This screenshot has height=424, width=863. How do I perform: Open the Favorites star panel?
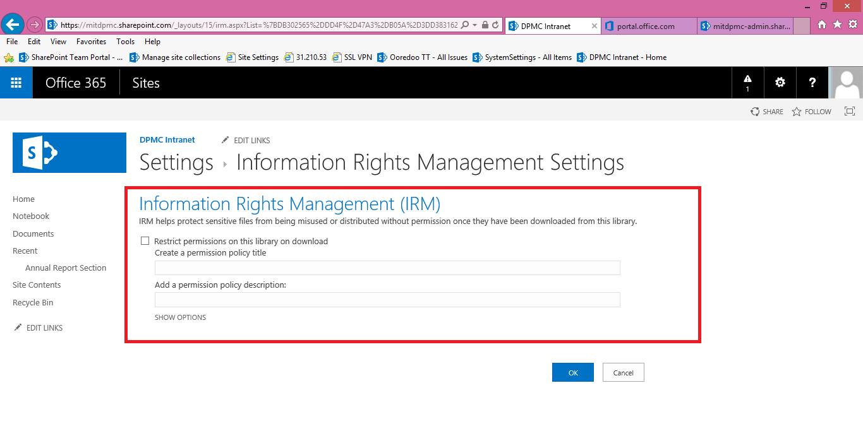837,24
